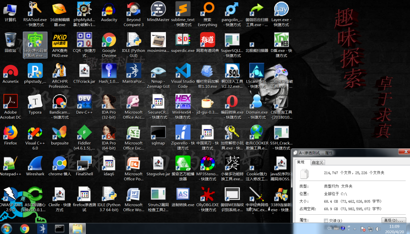This screenshot has height=234, width=410.
Task: Select the Microsoft Office Excel icon
Action: (x=134, y=137)
